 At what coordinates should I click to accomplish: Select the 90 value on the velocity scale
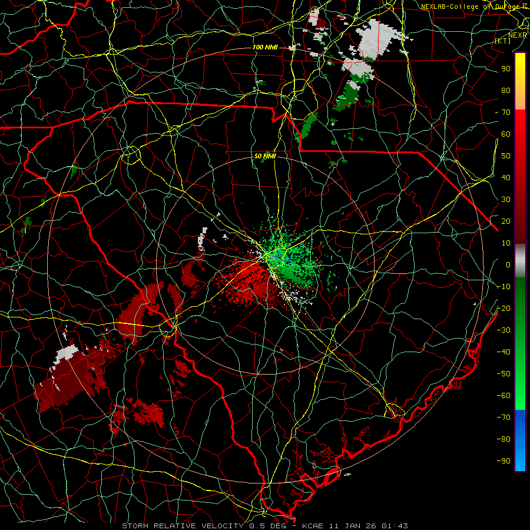pyautogui.click(x=506, y=69)
